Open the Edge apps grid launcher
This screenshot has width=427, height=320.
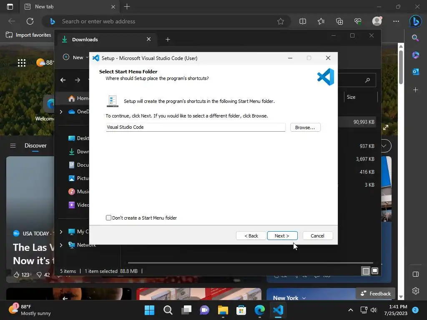click(22, 63)
